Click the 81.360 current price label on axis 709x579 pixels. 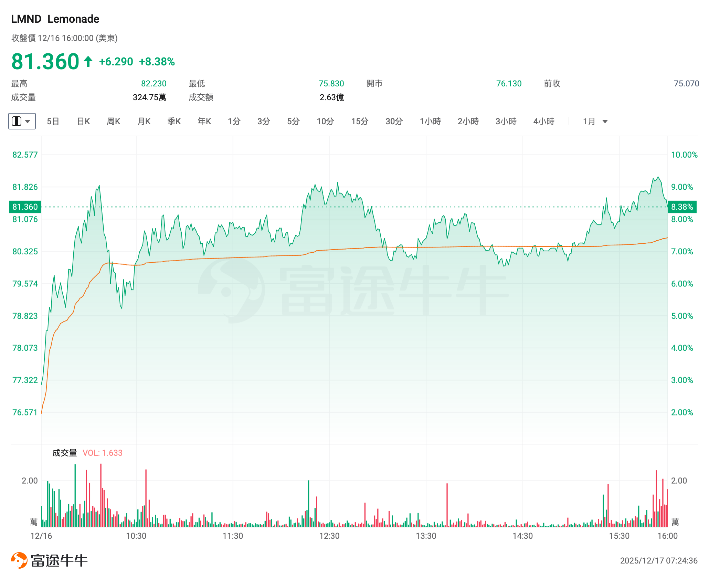click(25, 207)
